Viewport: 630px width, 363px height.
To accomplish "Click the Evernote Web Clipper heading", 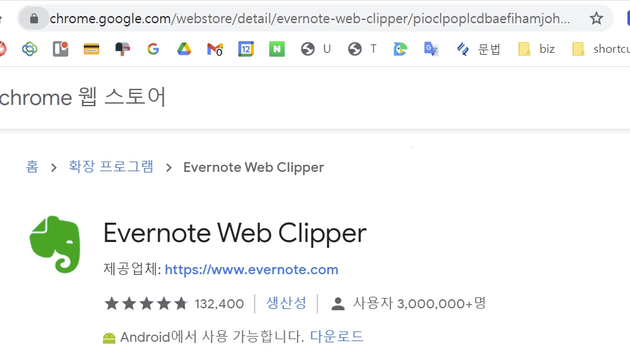I will [x=235, y=233].
